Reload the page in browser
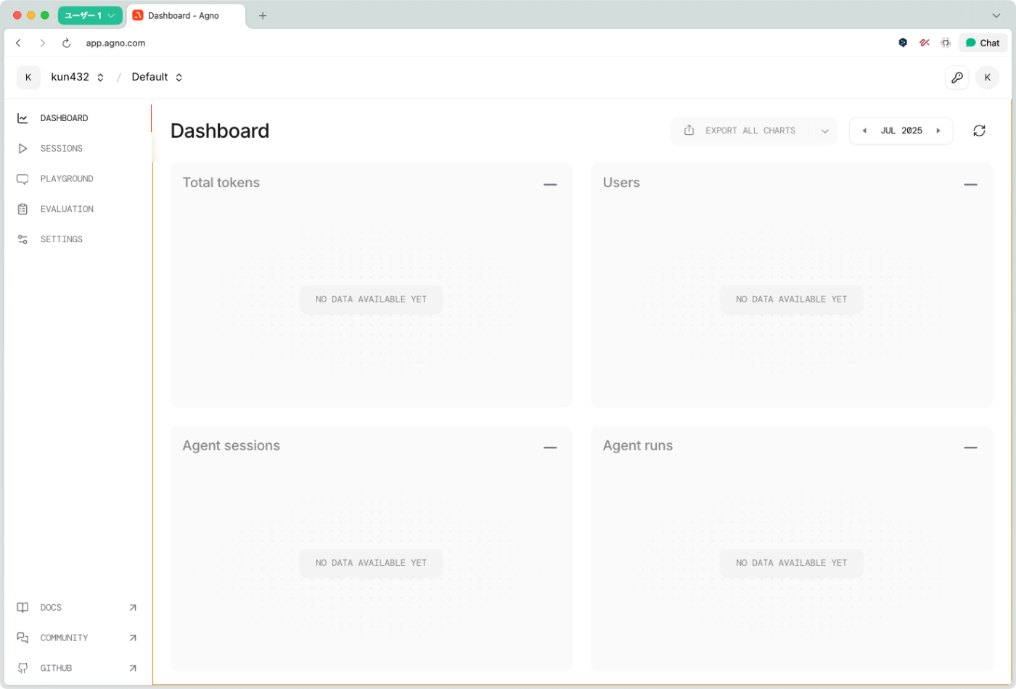The height and width of the screenshot is (689, 1016). 66,44
